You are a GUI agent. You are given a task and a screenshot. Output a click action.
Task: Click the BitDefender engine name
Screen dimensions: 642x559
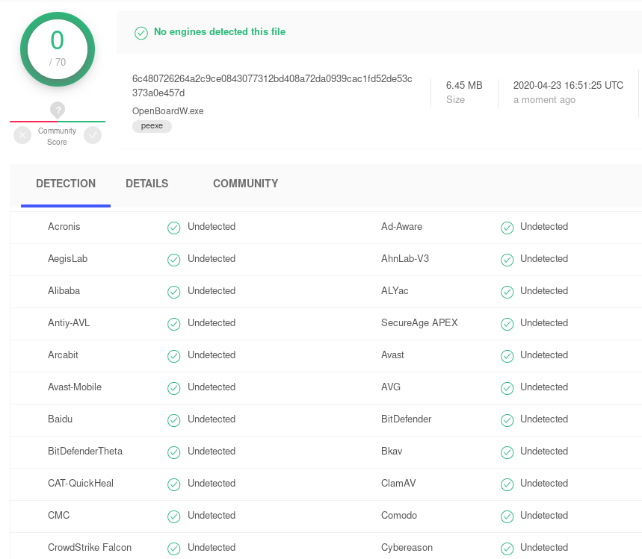click(x=406, y=419)
